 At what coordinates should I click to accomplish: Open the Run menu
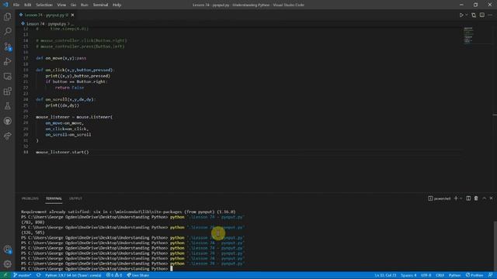pyautogui.click(x=85, y=5)
